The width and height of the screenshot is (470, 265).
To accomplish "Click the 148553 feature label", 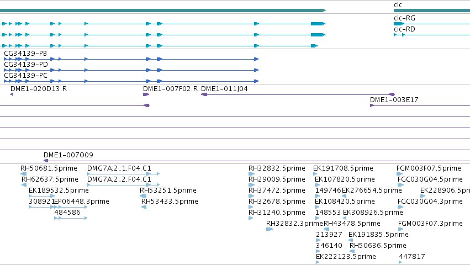I will tap(328, 213).
